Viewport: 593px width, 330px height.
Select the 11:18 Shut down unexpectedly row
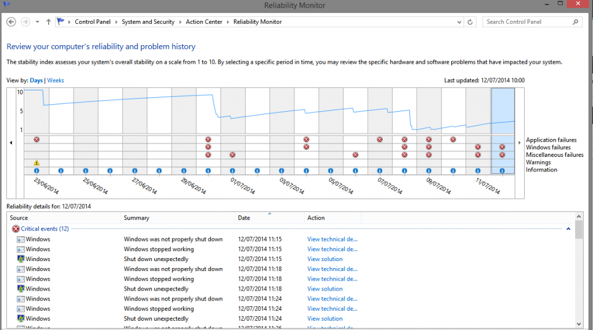click(291, 289)
